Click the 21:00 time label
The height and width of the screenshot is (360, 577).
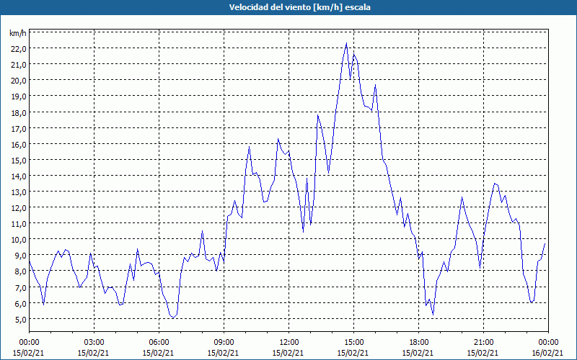click(483, 343)
